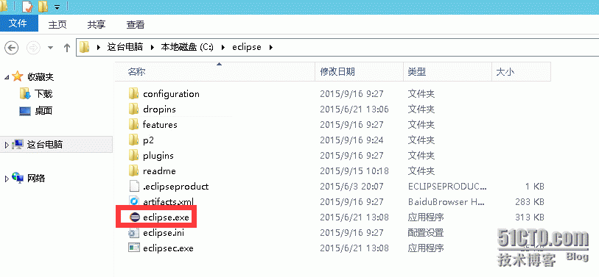Select the readme folder icon
Screen dimensions: 599x277
tap(133, 170)
